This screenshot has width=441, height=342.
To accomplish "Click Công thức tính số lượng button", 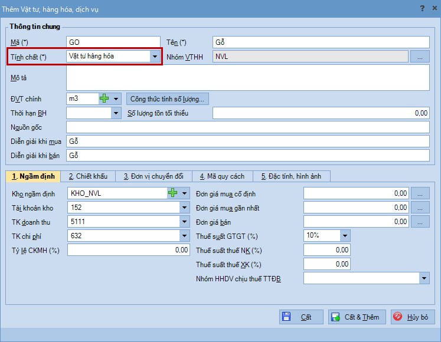I will click(x=168, y=98).
